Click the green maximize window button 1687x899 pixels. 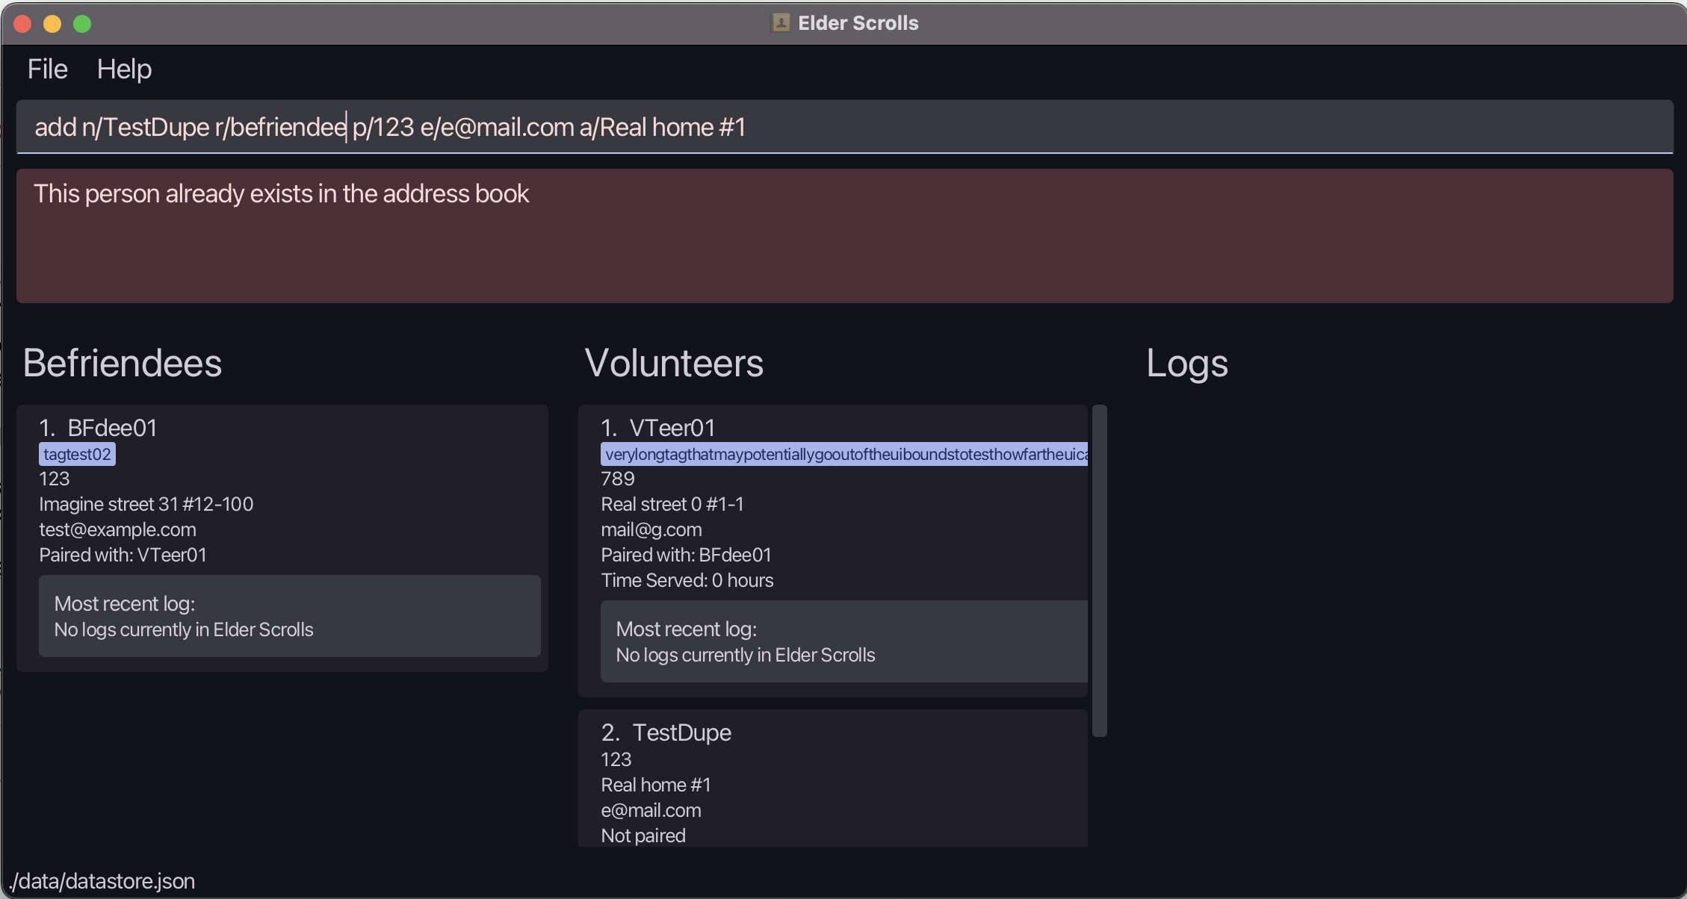coord(82,24)
